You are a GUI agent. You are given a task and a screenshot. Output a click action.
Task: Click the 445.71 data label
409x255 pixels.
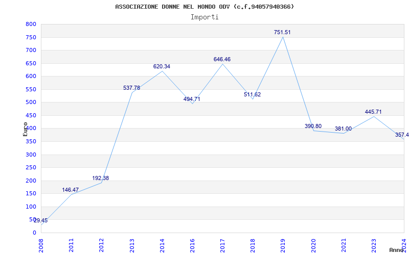click(373, 112)
